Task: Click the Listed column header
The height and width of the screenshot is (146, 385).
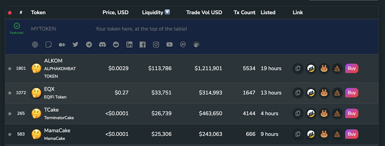Action: [x=268, y=12]
